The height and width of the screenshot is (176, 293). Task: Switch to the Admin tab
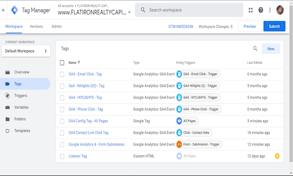(x=56, y=27)
